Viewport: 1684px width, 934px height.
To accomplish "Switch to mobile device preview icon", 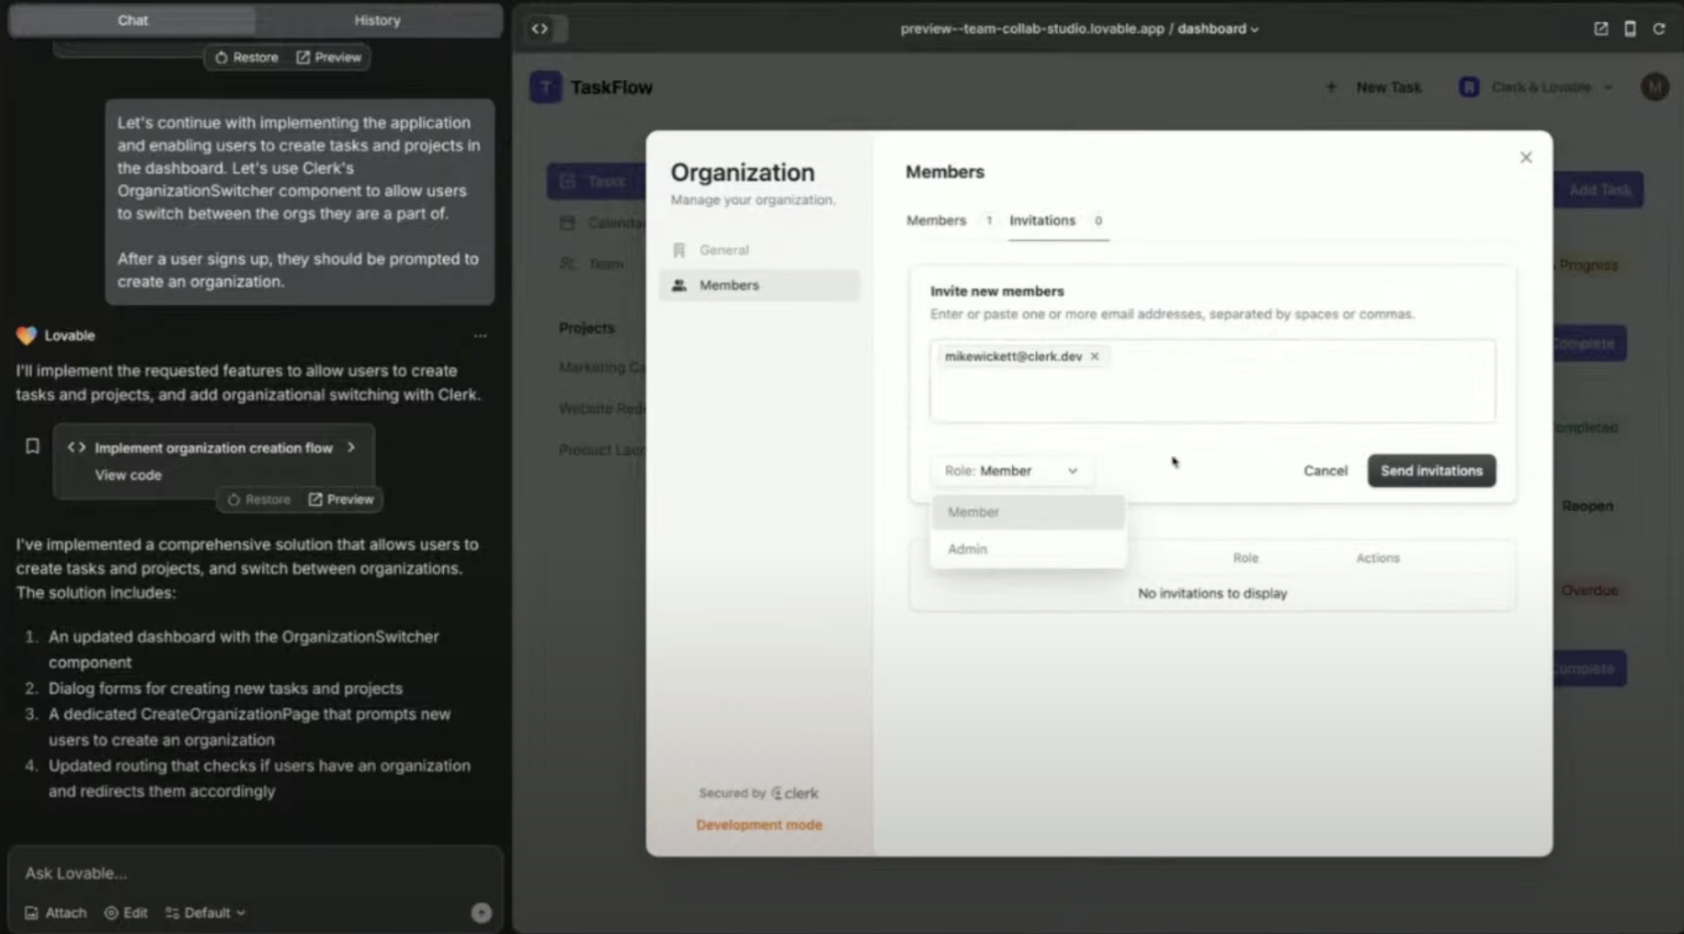I will coord(1630,28).
